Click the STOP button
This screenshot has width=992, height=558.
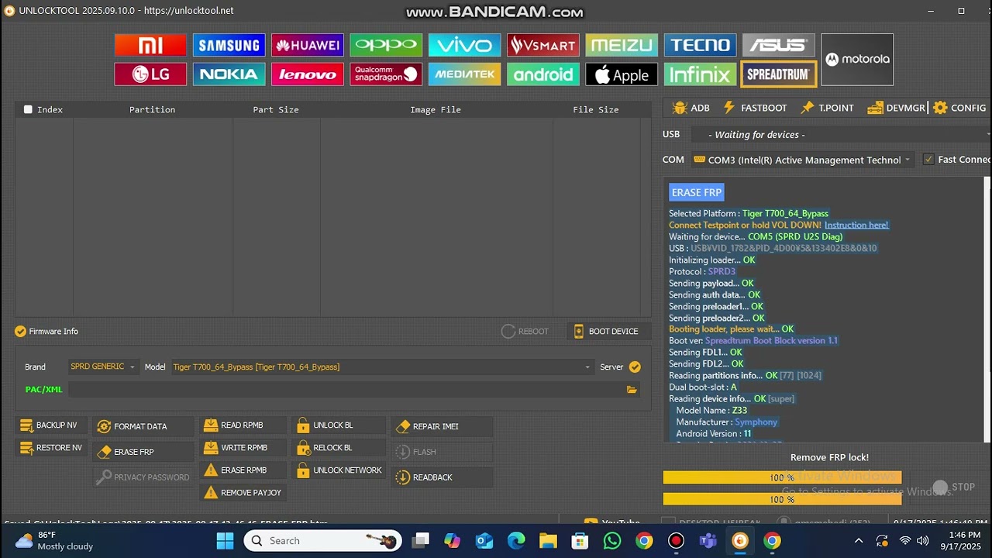[x=955, y=487]
